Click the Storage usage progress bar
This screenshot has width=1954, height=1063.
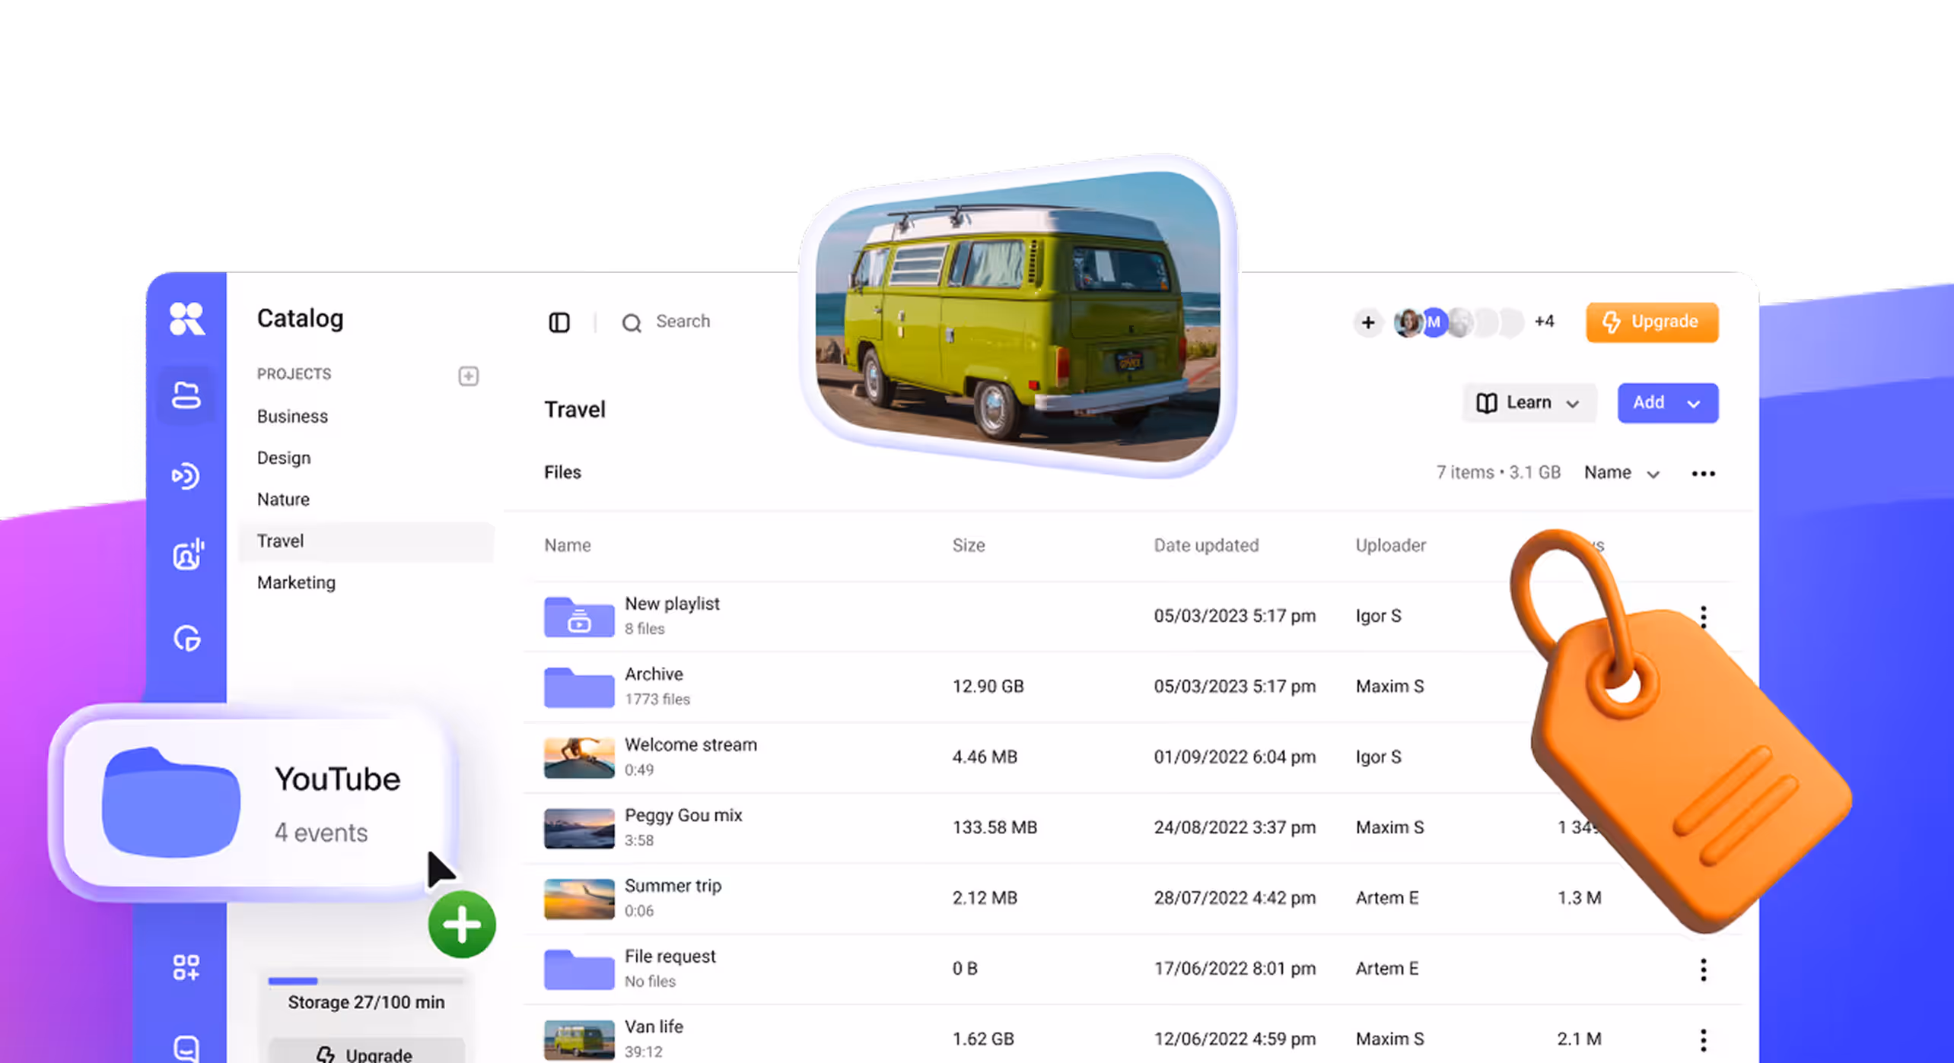point(365,981)
